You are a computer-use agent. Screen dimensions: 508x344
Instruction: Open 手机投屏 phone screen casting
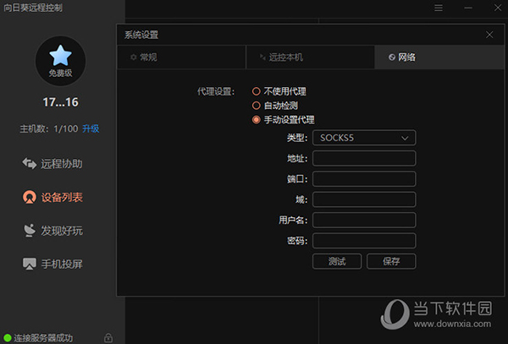point(52,264)
